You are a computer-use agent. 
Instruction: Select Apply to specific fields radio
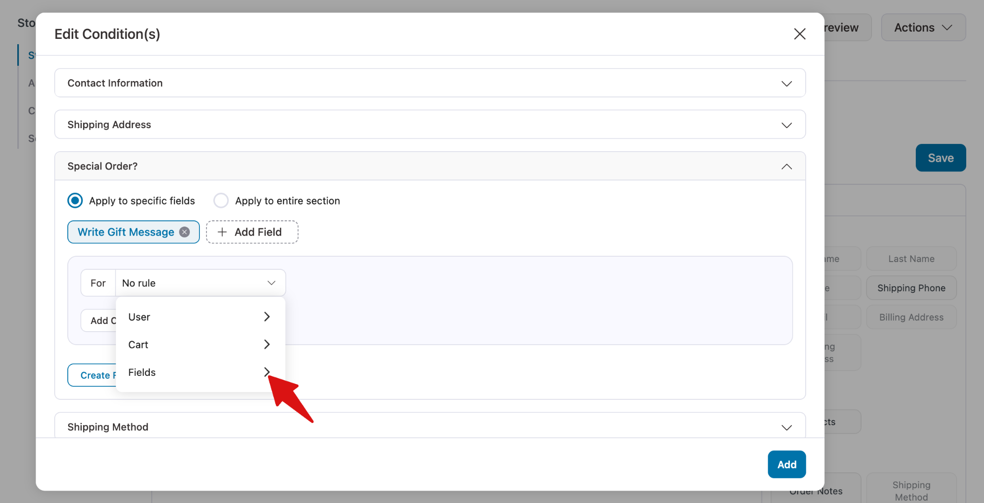pos(75,201)
